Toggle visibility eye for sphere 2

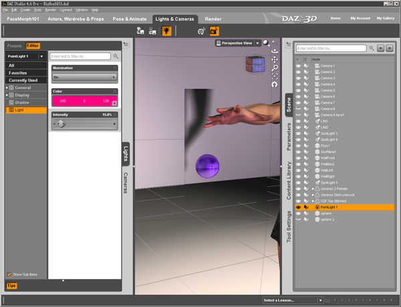298,220
